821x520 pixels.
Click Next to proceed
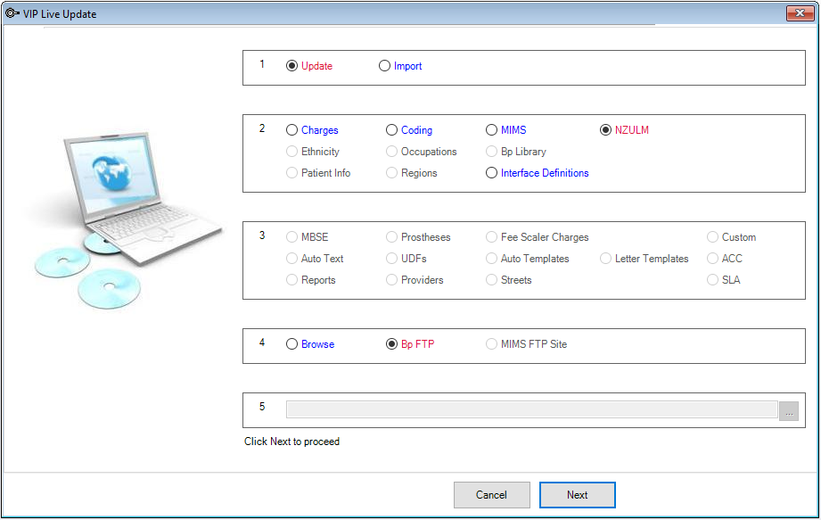577,495
